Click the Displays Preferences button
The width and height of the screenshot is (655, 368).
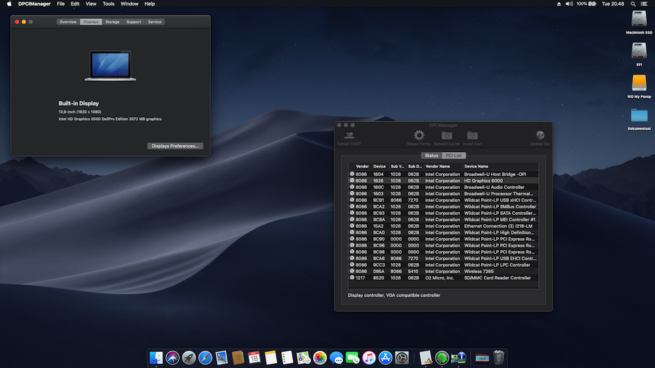click(175, 146)
